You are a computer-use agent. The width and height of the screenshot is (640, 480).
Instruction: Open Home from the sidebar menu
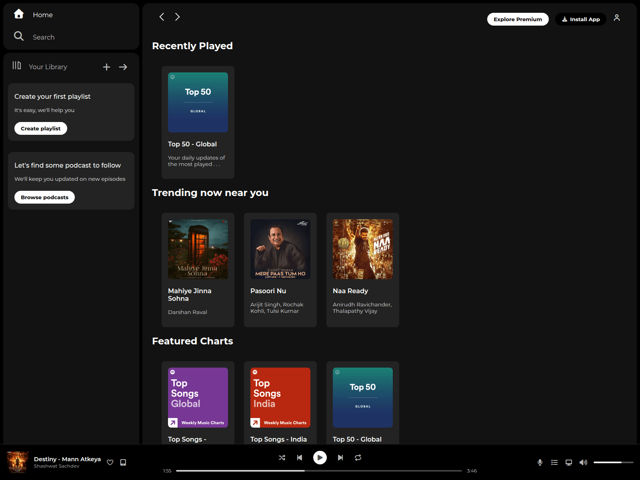[x=43, y=15]
